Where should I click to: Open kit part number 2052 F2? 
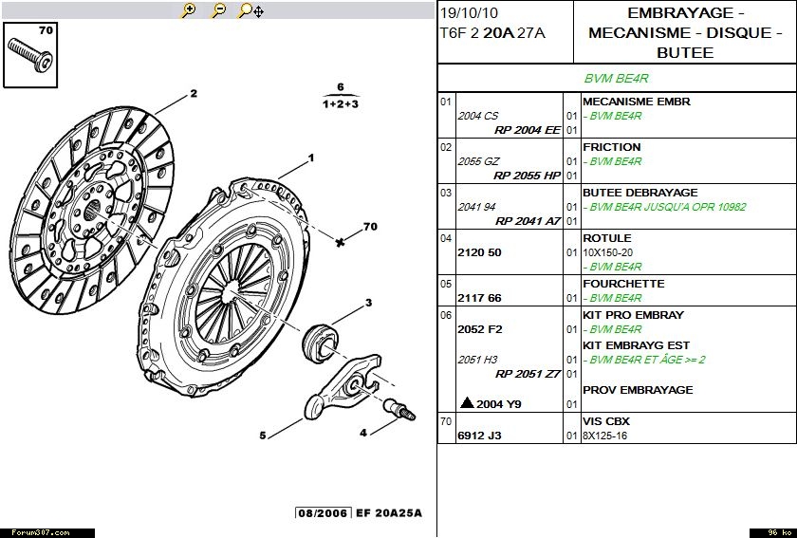(x=480, y=329)
